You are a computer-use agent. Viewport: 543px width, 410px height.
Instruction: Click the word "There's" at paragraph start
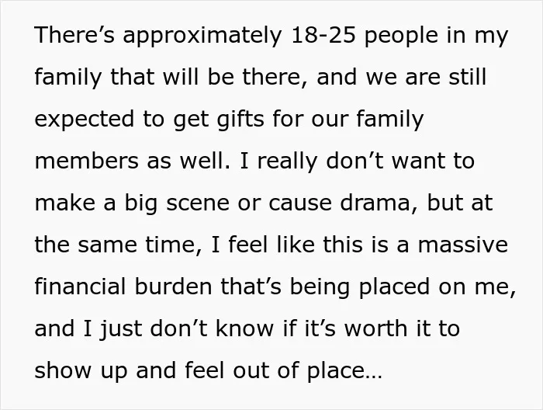point(74,35)
